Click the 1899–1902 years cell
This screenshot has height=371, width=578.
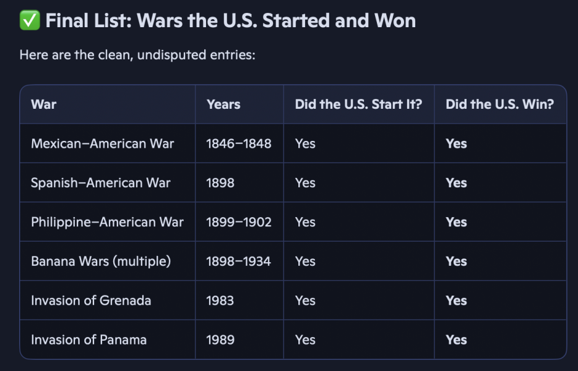pyautogui.click(x=239, y=222)
